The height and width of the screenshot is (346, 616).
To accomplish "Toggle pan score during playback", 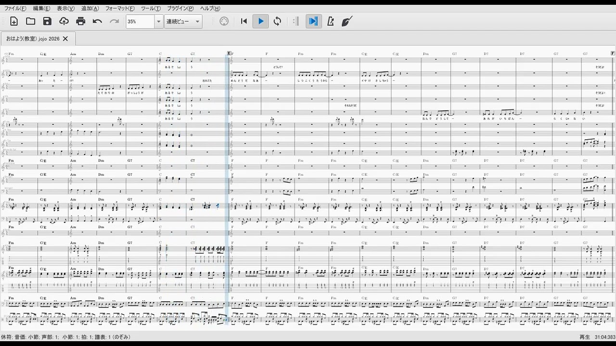I will (x=313, y=21).
